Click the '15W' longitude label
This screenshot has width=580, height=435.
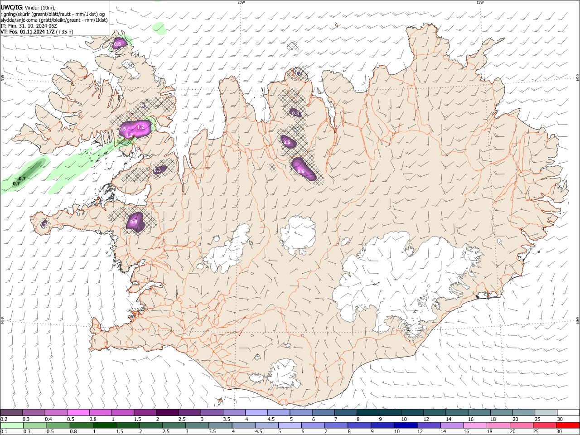(x=480, y=2)
